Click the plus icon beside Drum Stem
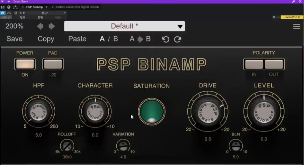304x165 pixels. point(9,1)
